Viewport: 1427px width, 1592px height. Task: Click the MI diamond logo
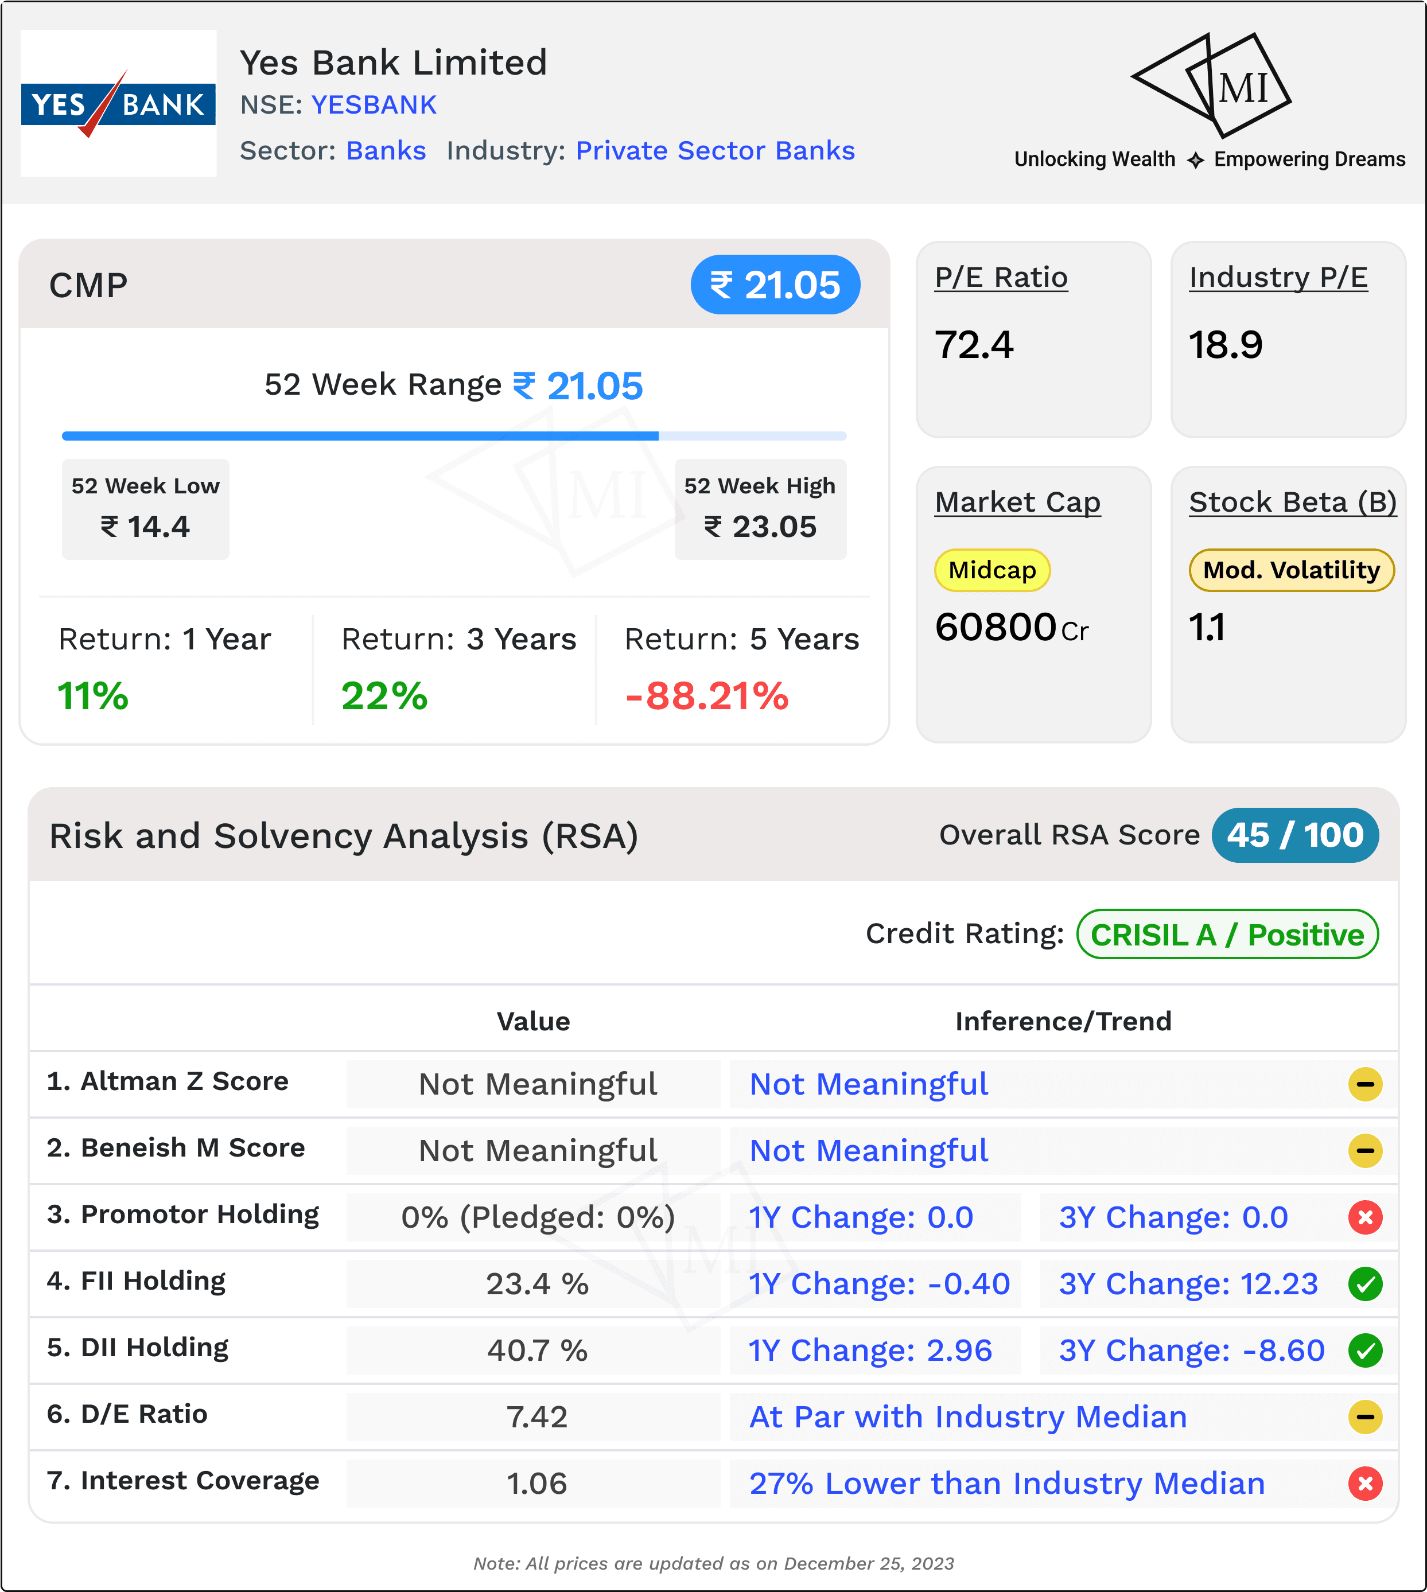pos(1211,85)
